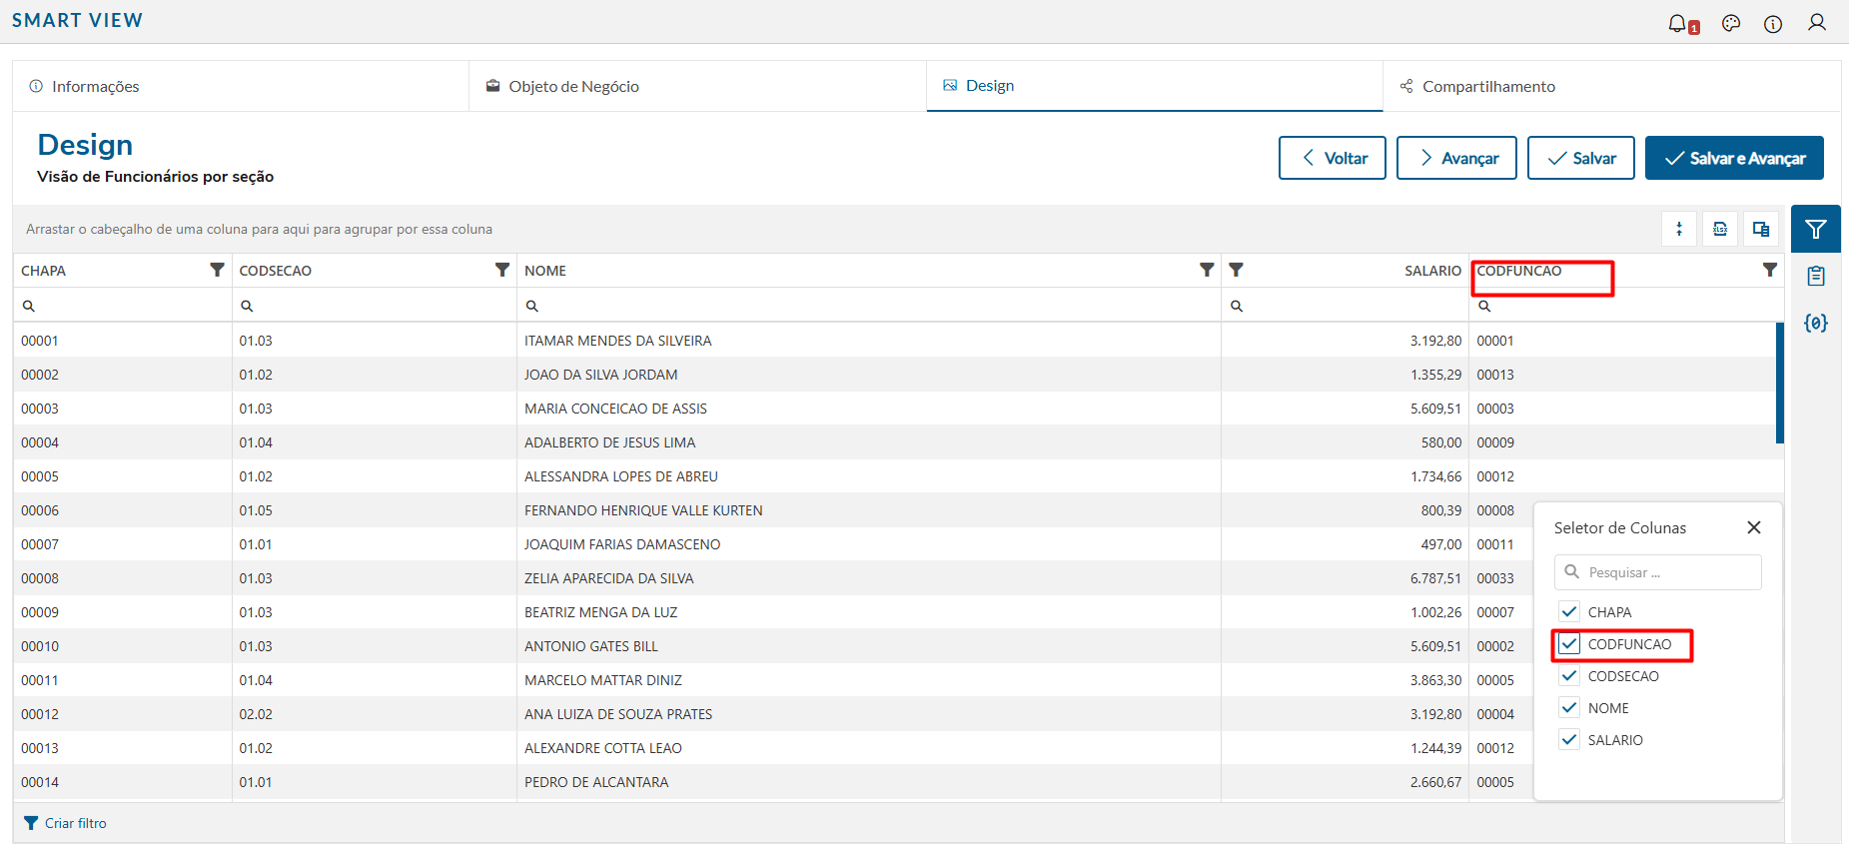Image resolution: width=1849 pixels, height=851 pixels.
Task: Export grid to xlsx
Action: (x=1720, y=229)
